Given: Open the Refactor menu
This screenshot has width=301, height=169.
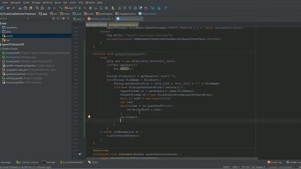Looking at the screenshot, I should 48,2.
